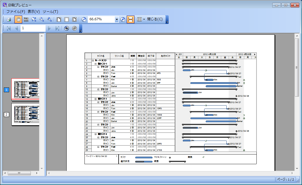The width and height of the screenshot is (302, 185).
Task: Jump to the last page
Action: click(57, 28)
